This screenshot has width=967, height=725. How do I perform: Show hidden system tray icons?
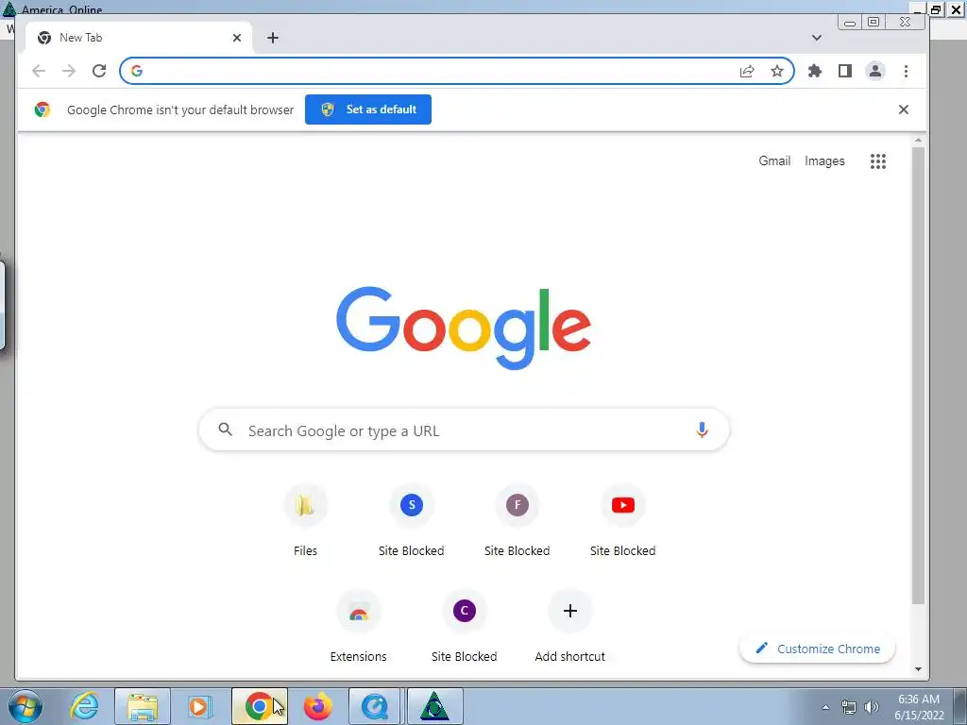825,707
